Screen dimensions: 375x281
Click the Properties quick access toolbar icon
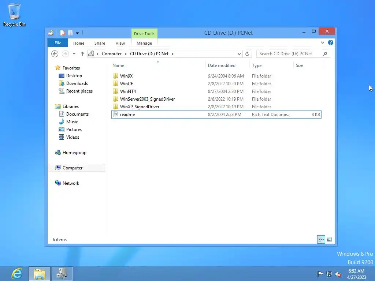(x=63, y=33)
